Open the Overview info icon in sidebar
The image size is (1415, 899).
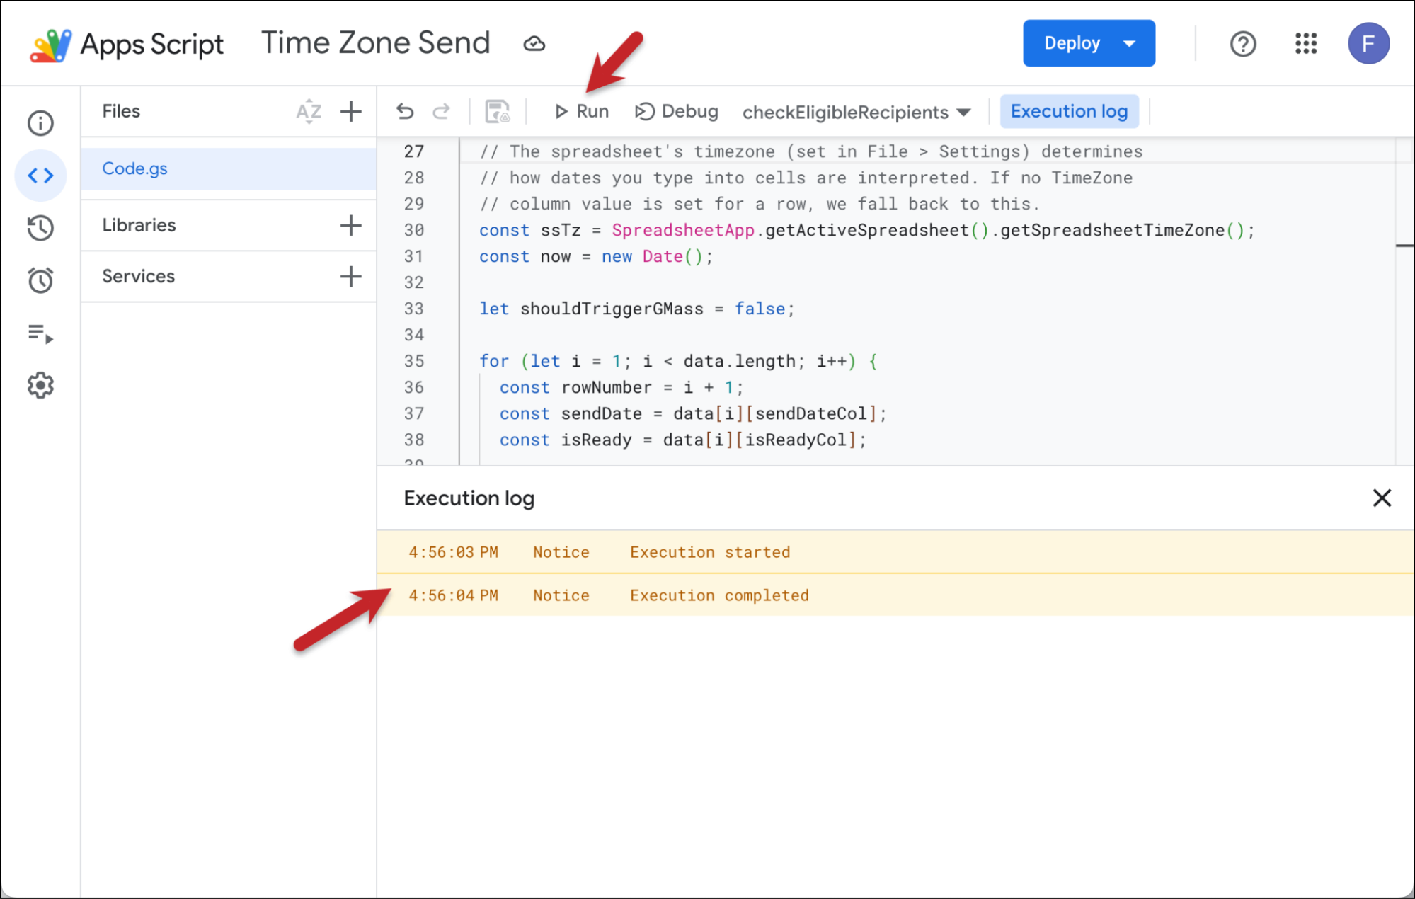[40, 123]
